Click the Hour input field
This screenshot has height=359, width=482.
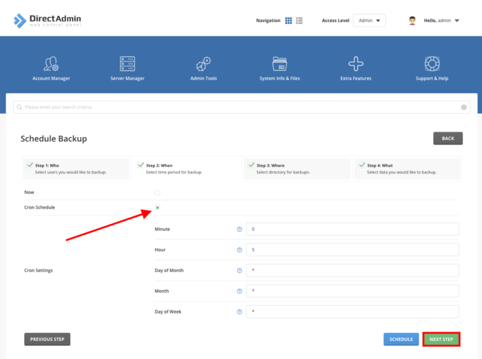tap(352, 249)
